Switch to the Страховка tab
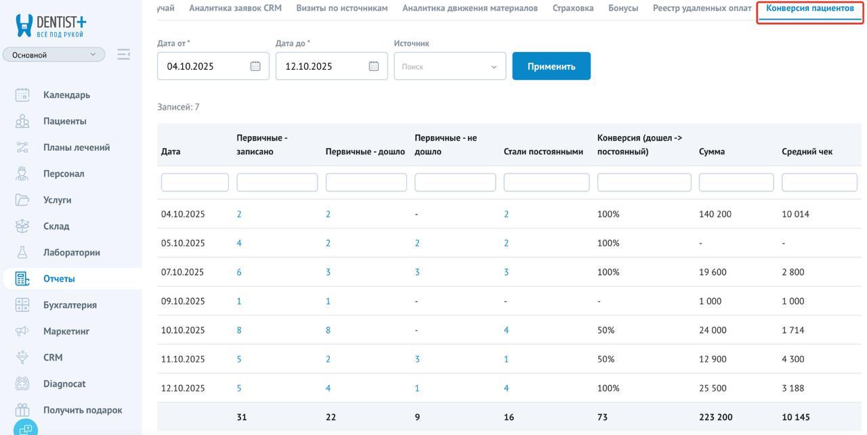This screenshot has height=435, width=867. (572, 8)
